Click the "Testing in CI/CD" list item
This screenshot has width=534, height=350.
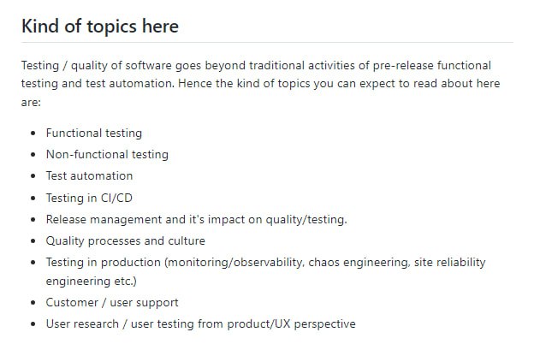pos(89,198)
